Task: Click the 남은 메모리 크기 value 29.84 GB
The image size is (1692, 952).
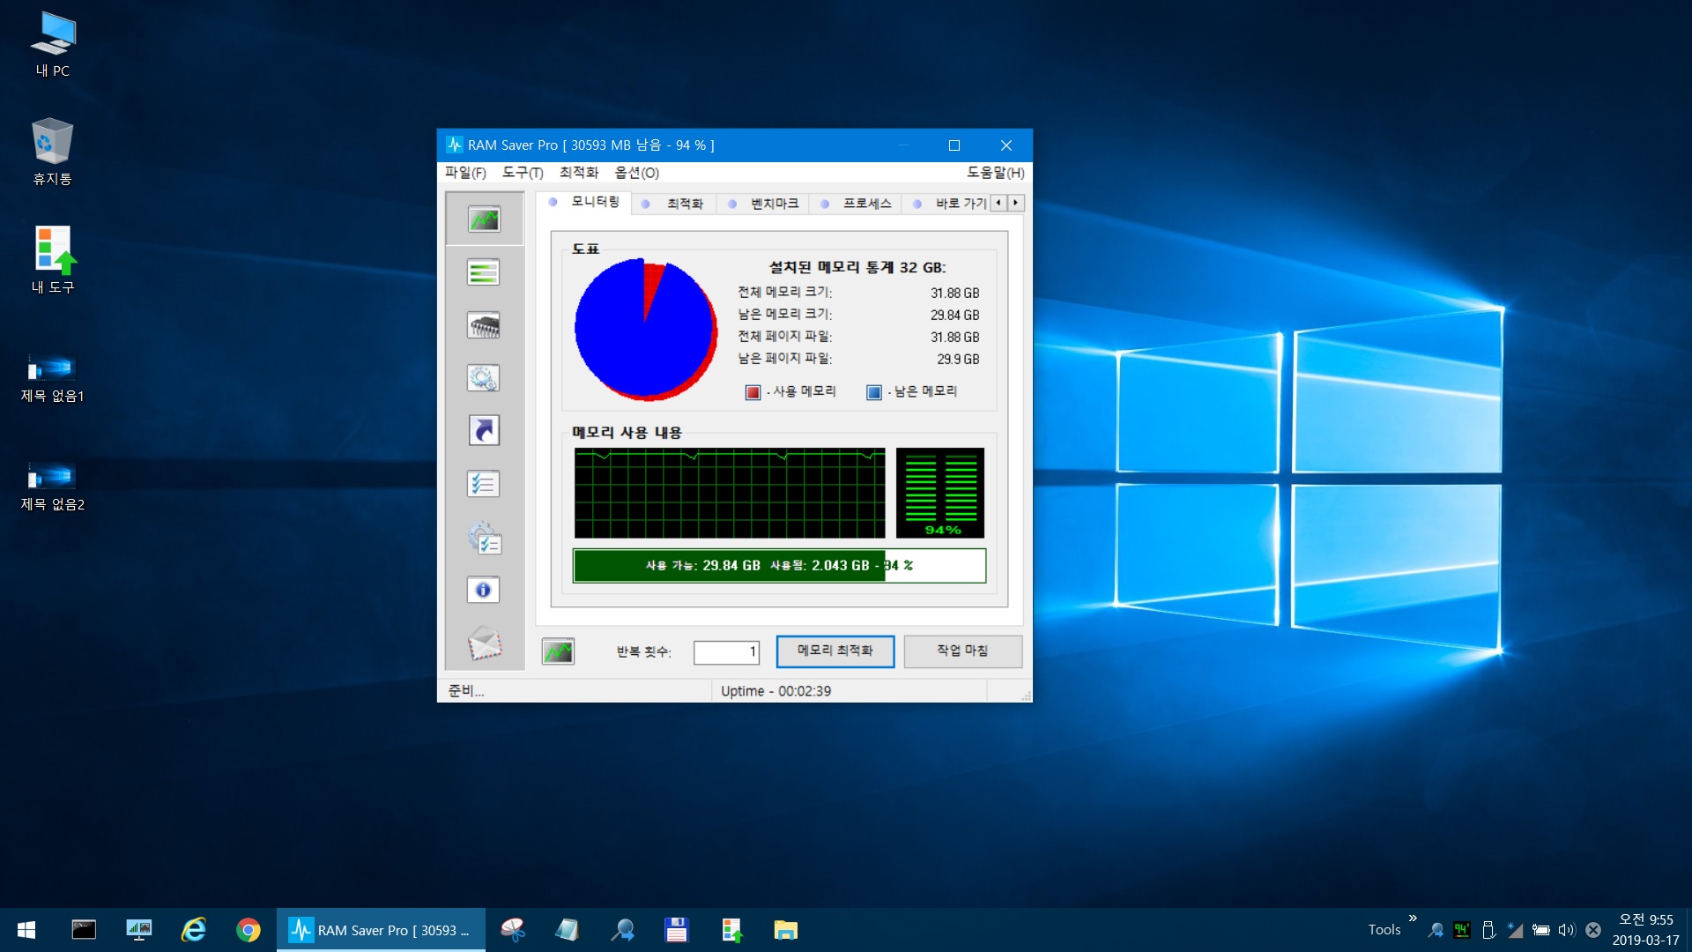Action: 955,316
